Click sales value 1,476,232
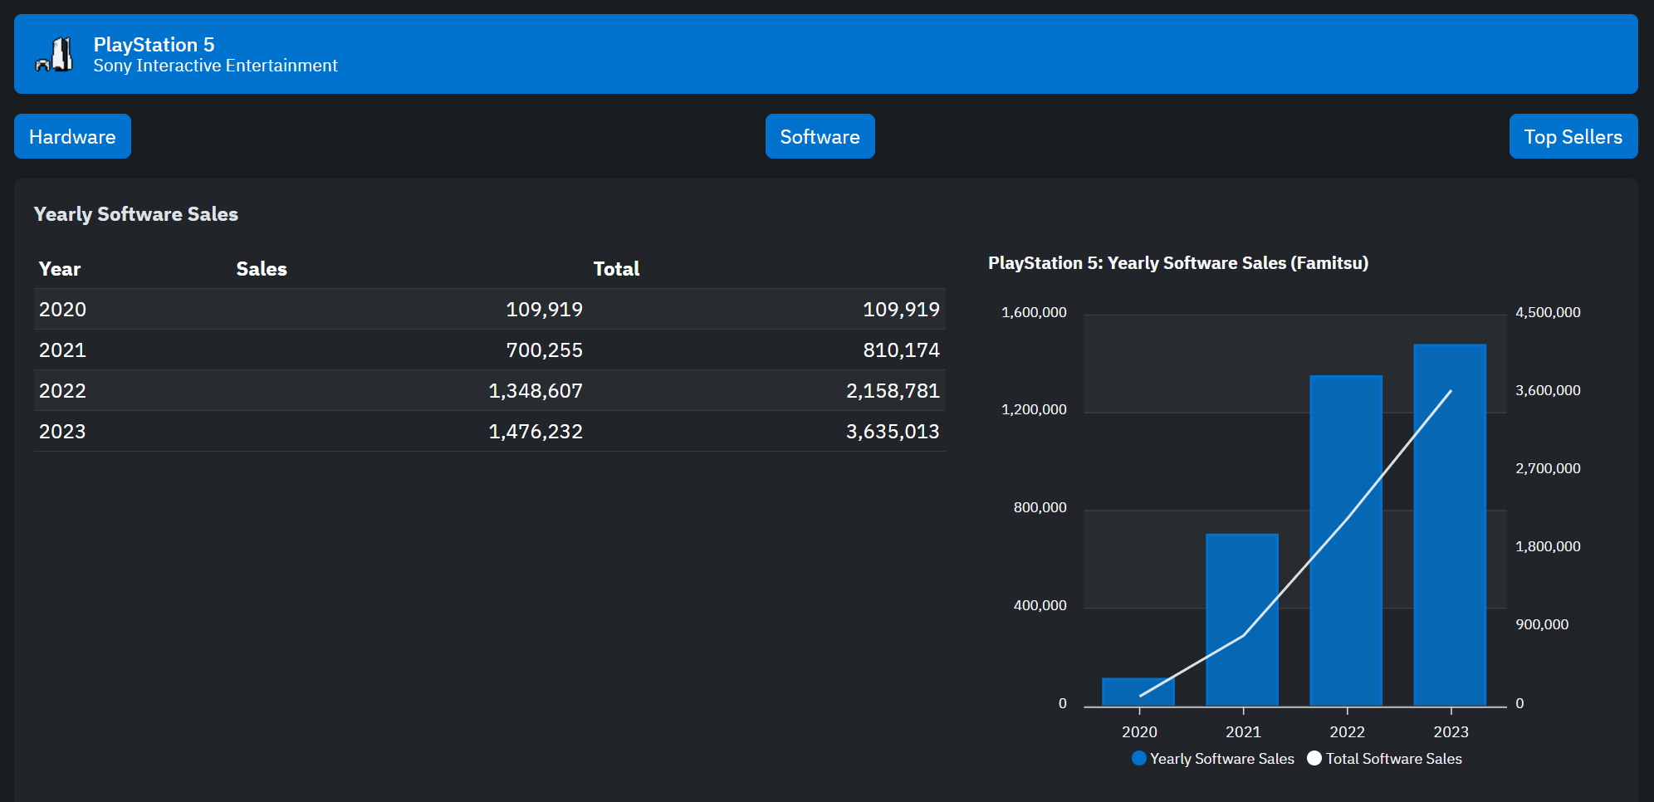Viewport: 1654px width, 802px height. tap(536, 432)
